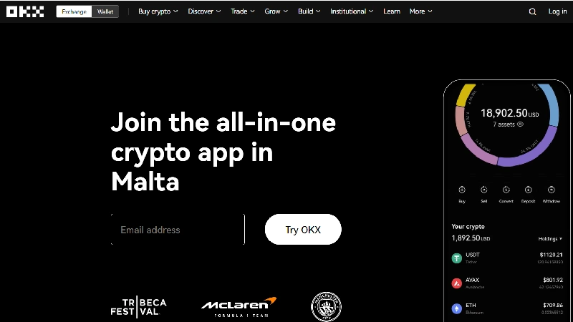
Task: Click the Log in link
Action: click(557, 11)
